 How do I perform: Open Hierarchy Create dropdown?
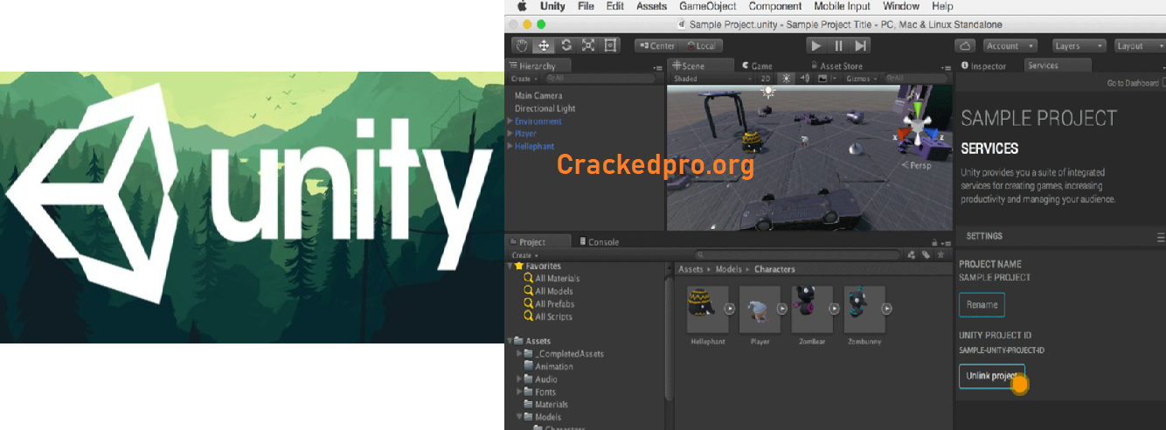tap(524, 79)
